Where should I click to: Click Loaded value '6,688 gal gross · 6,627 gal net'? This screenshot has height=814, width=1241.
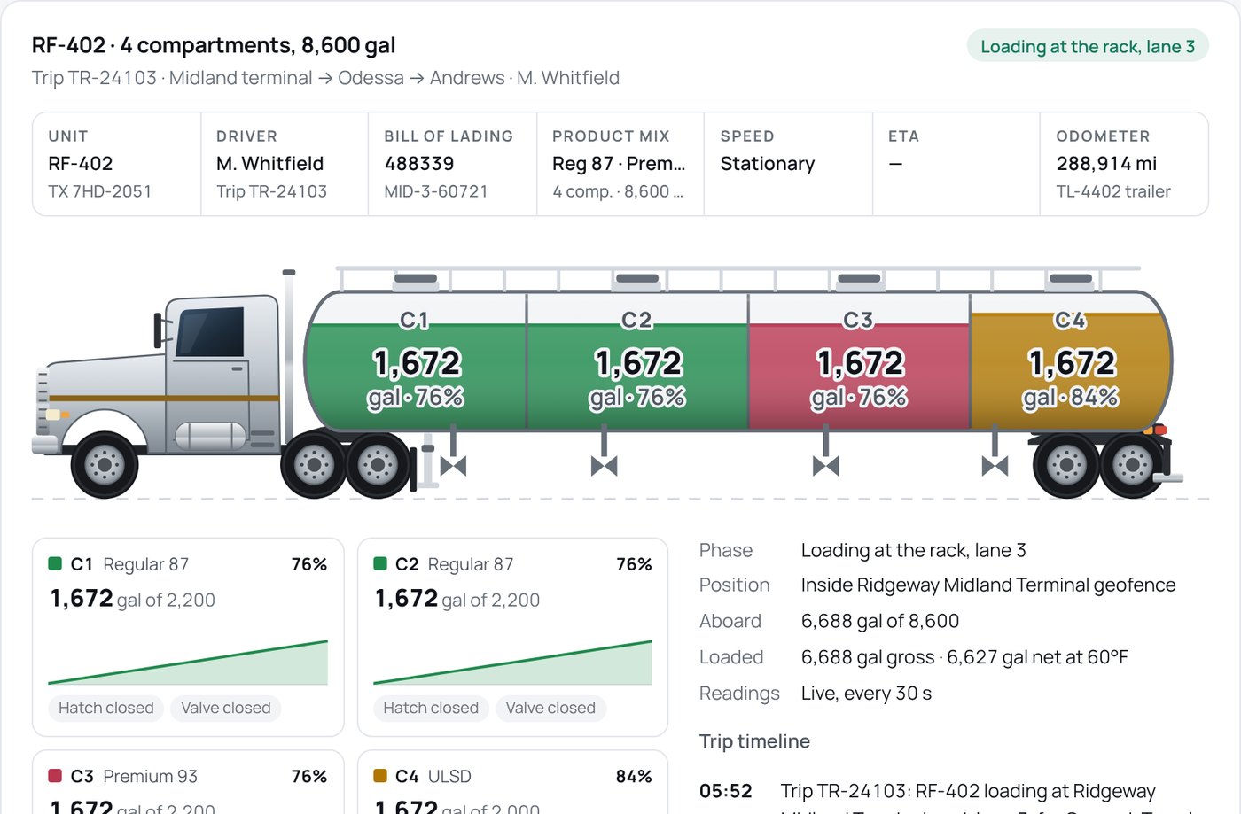[964, 657]
